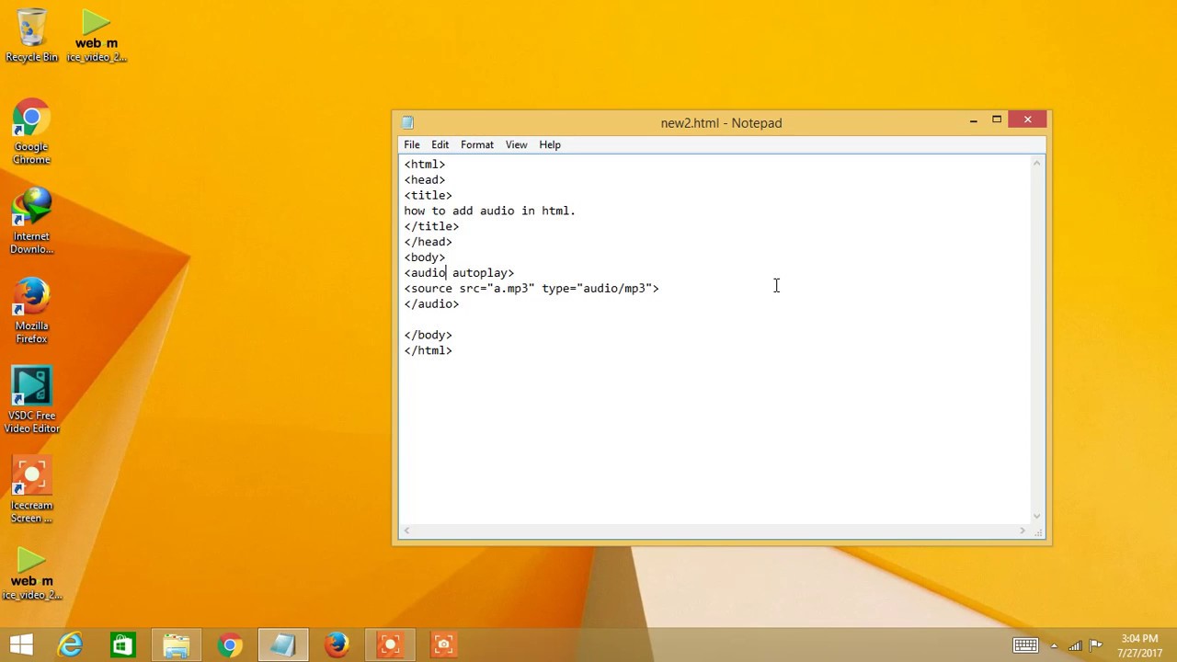Place cursor on the <head> line
Image resolution: width=1177 pixels, height=662 pixels.
click(425, 180)
